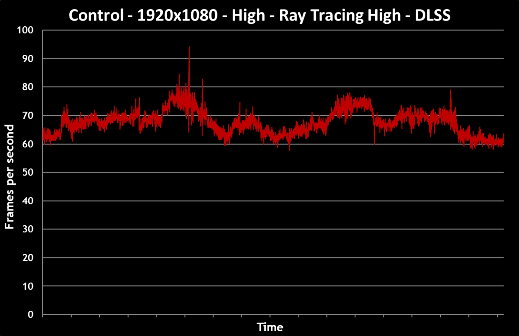Click the 'Frames per second' axis label

[10, 177]
